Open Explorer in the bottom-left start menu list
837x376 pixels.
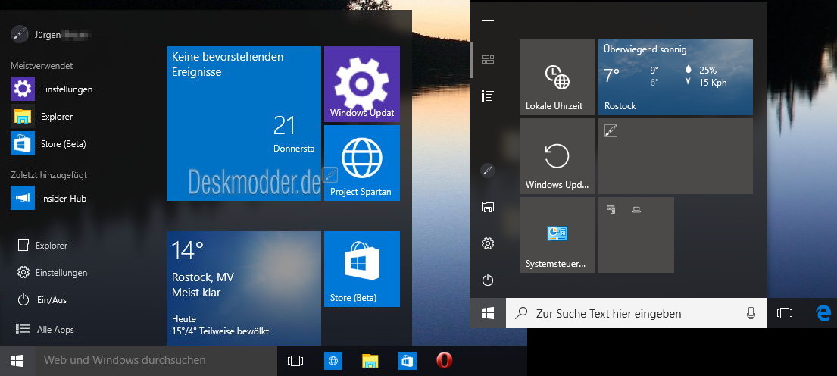point(42,246)
